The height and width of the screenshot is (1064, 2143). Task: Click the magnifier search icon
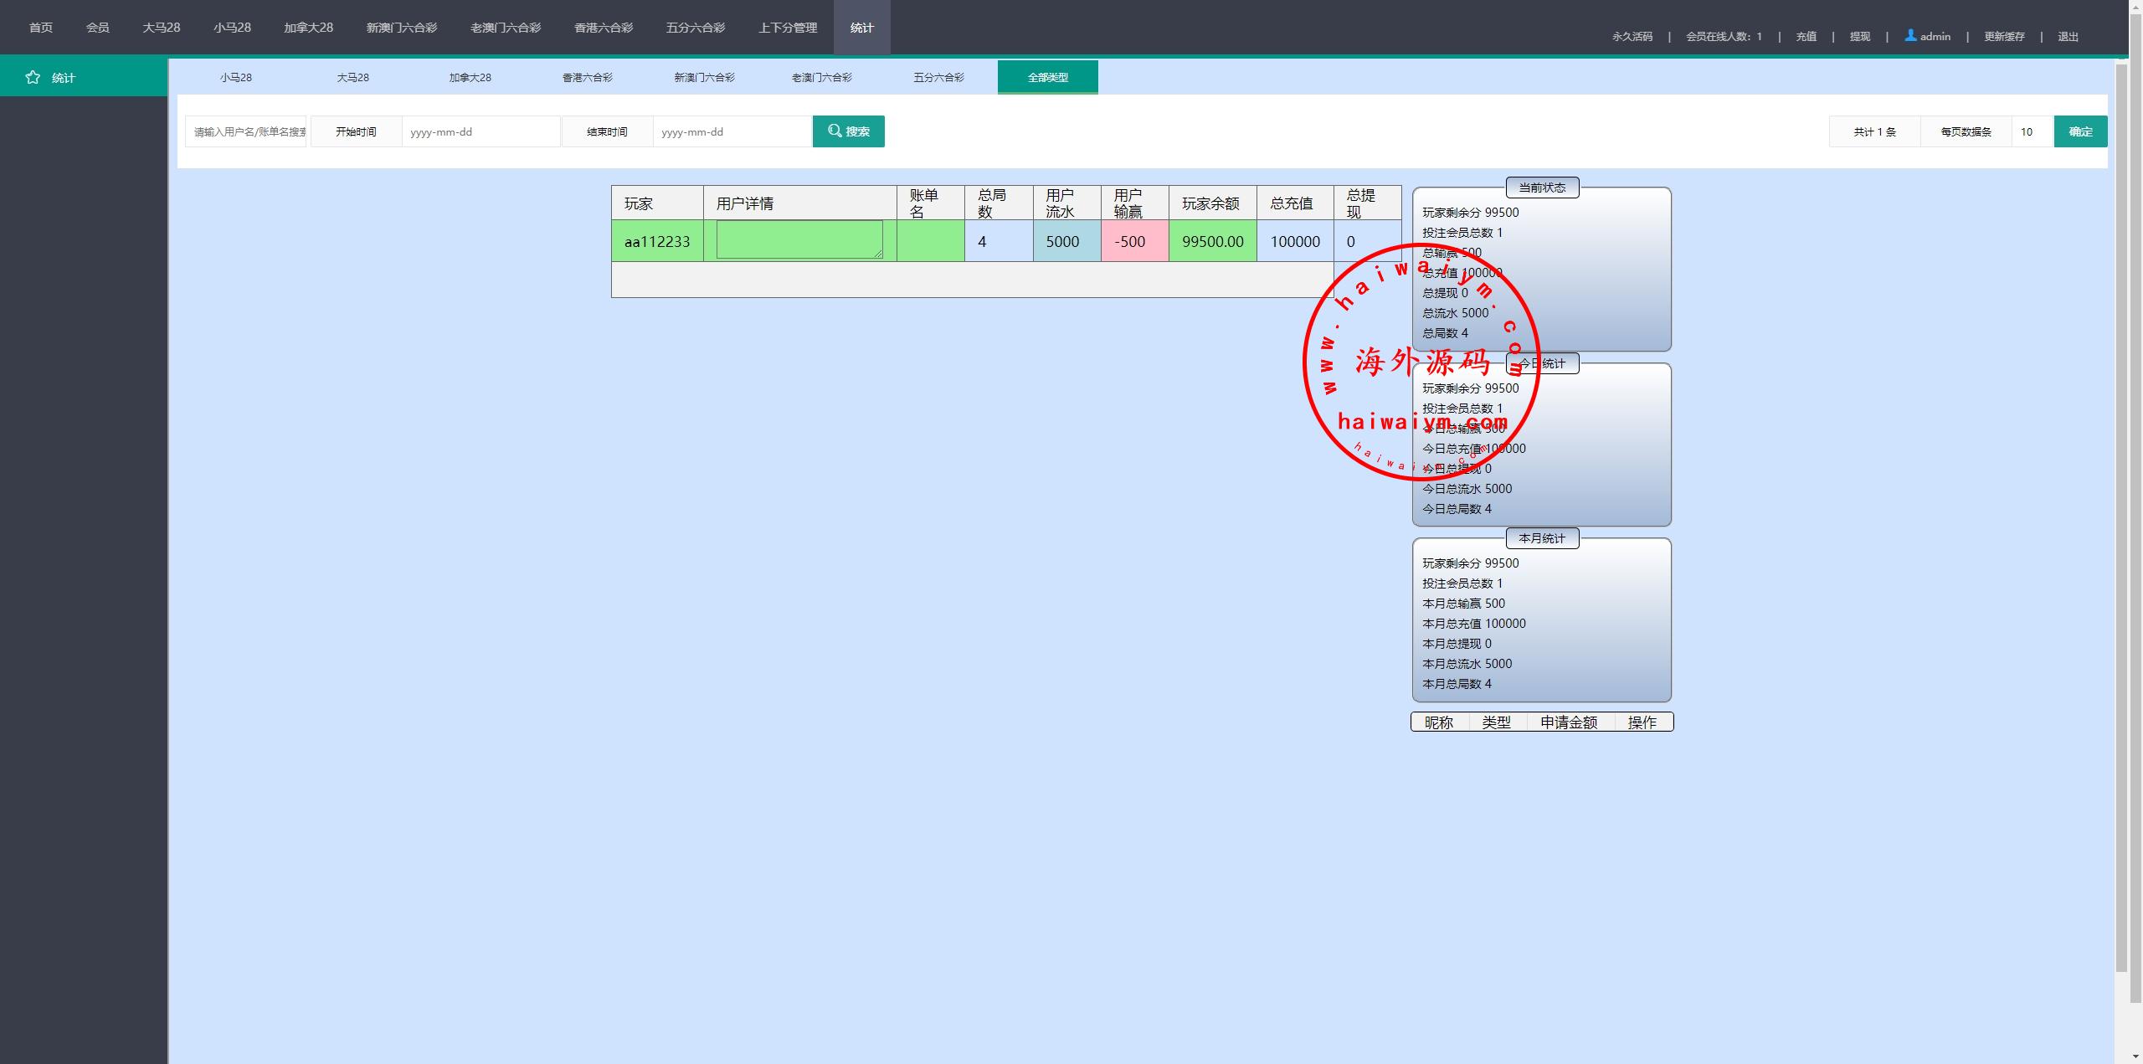coord(835,131)
